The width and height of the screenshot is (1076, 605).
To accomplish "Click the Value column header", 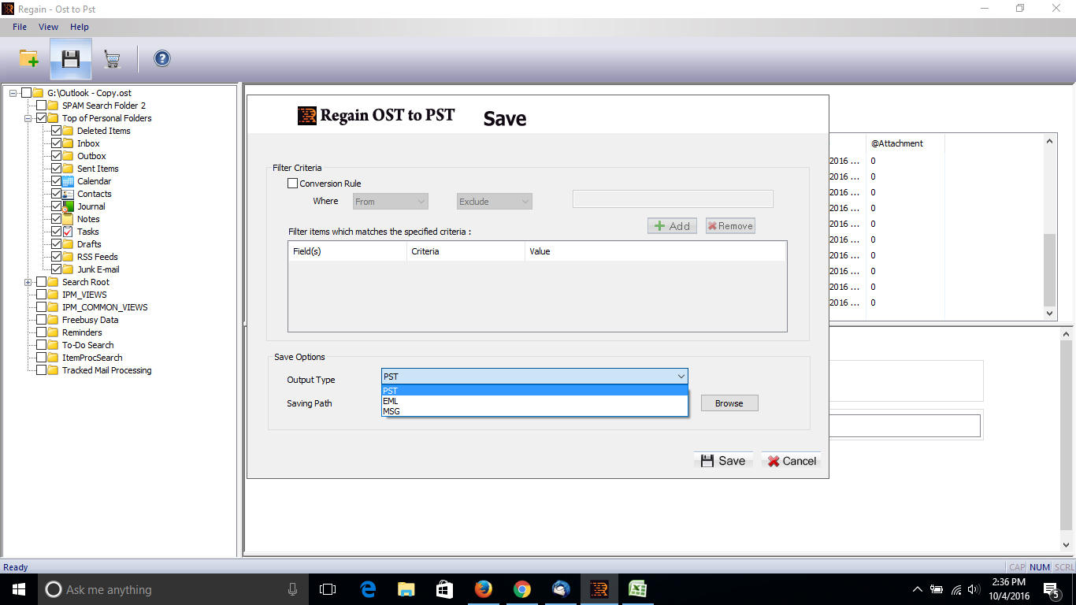I will tap(655, 251).
